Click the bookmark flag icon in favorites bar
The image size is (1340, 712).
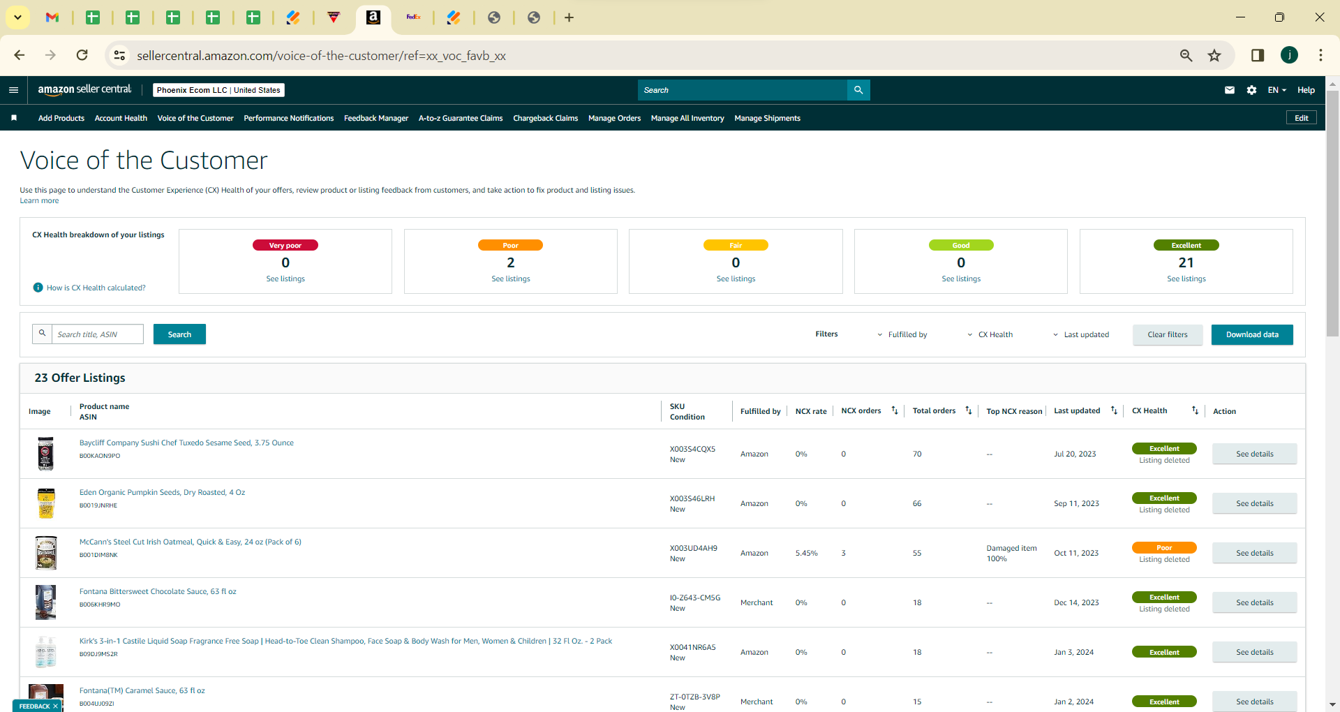[14, 118]
